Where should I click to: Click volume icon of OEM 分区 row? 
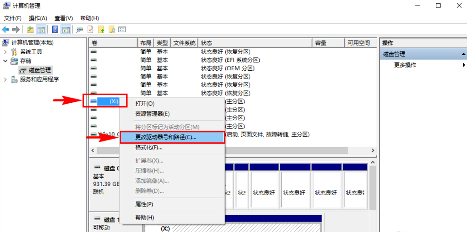tap(94, 68)
